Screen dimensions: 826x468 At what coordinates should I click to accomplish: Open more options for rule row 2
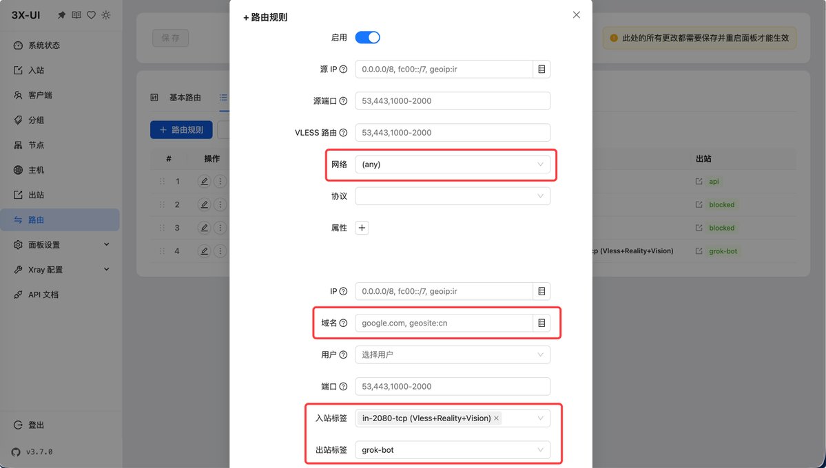[x=220, y=204]
